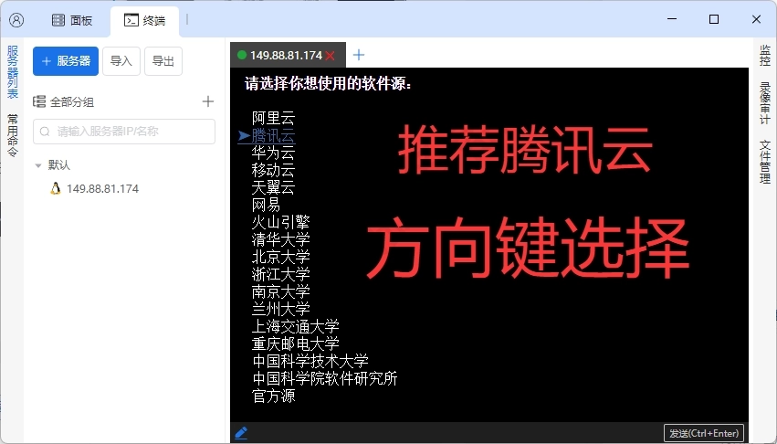
Task: Select 阿里云 in the mirror list
Action: [273, 118]
